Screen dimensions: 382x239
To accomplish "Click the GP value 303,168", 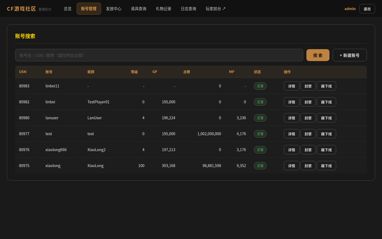I will (x=168, y=166).
